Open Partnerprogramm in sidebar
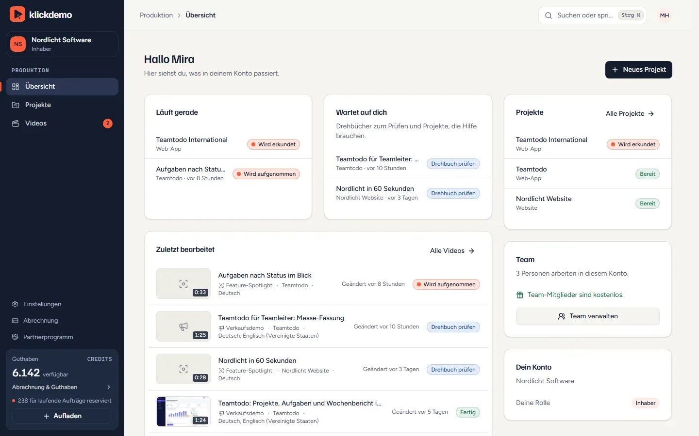 (62, 337)
